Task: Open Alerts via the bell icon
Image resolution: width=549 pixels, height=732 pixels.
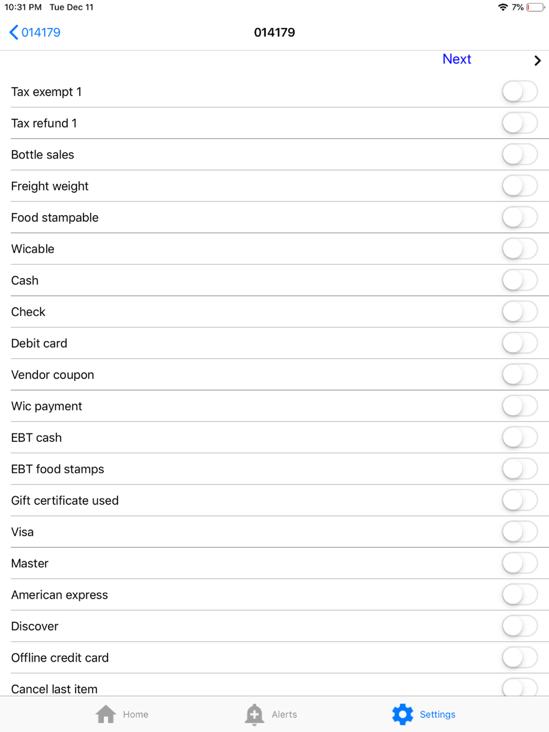Action: pyautogui.click(x=254, y=714)
